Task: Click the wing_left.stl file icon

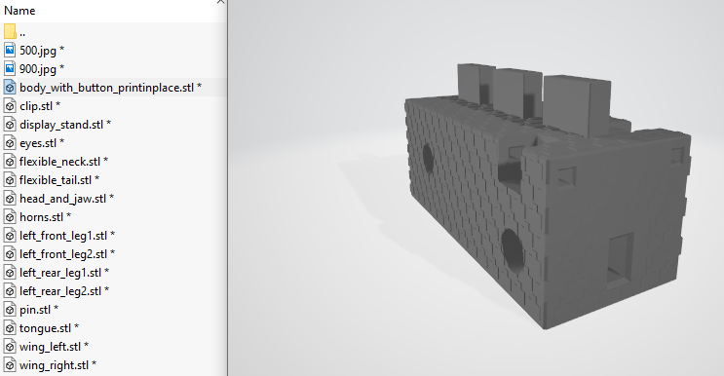Action: [x=10, y=346]
